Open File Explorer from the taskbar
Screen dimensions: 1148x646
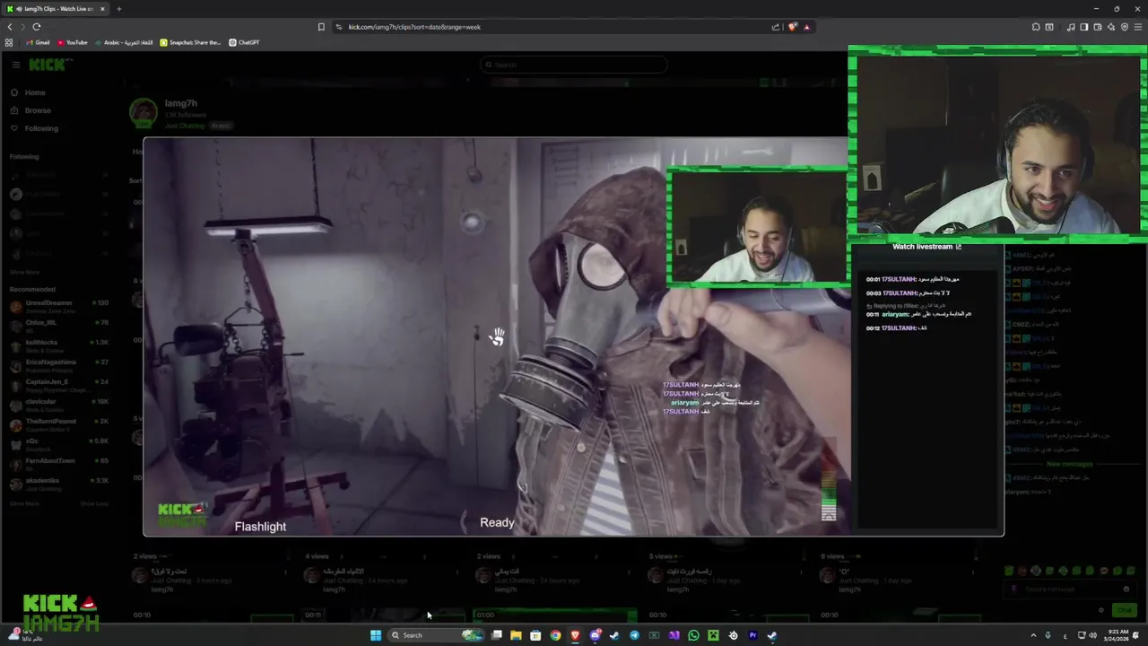516,635
